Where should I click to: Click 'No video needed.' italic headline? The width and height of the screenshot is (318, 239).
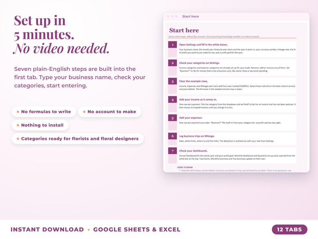61,49
